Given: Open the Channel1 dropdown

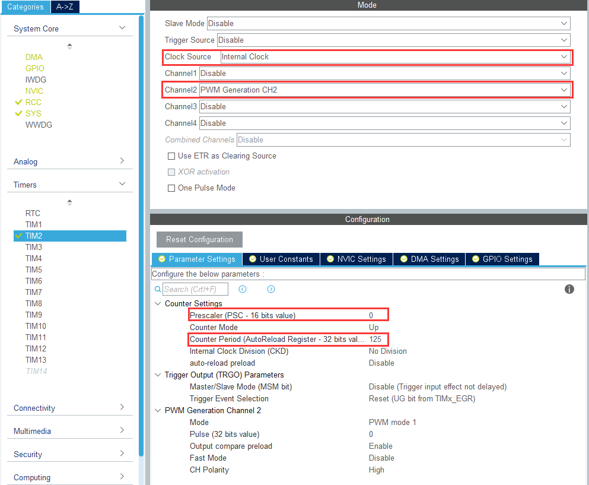Looking at the screenshot, I should (384, 74).
